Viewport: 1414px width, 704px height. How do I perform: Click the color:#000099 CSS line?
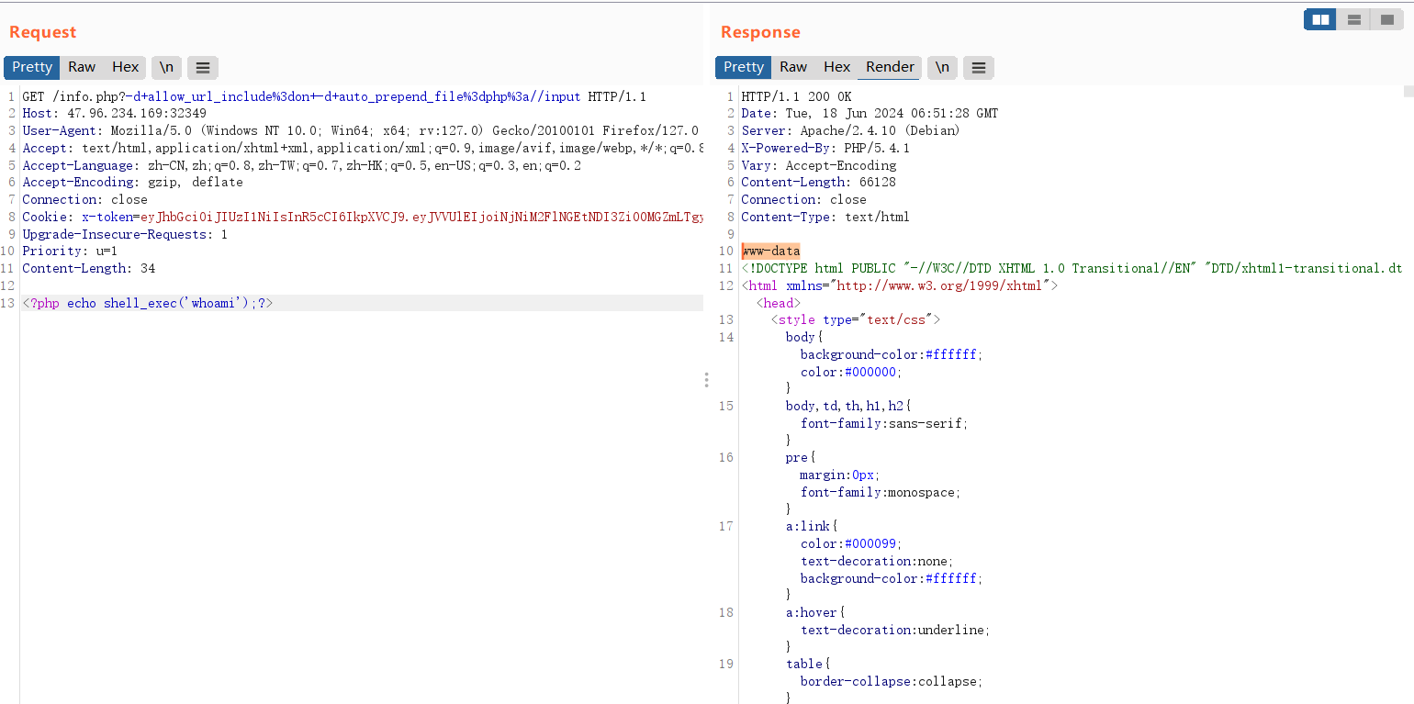coord(849,544)
